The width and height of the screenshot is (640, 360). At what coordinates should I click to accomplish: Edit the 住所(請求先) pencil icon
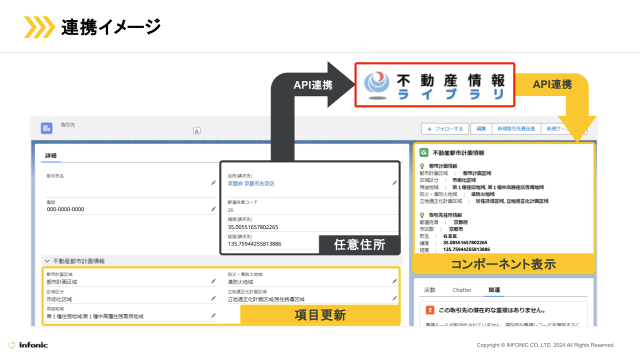click(x=395, y=183)
